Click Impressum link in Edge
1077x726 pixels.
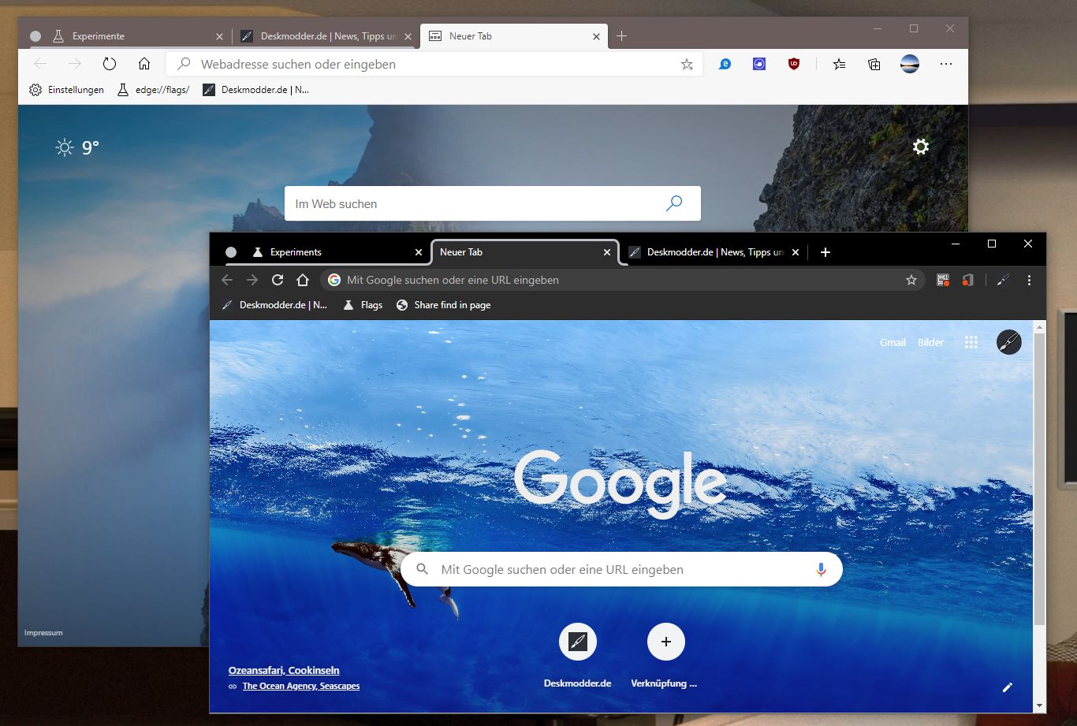(x=43, y=633)
